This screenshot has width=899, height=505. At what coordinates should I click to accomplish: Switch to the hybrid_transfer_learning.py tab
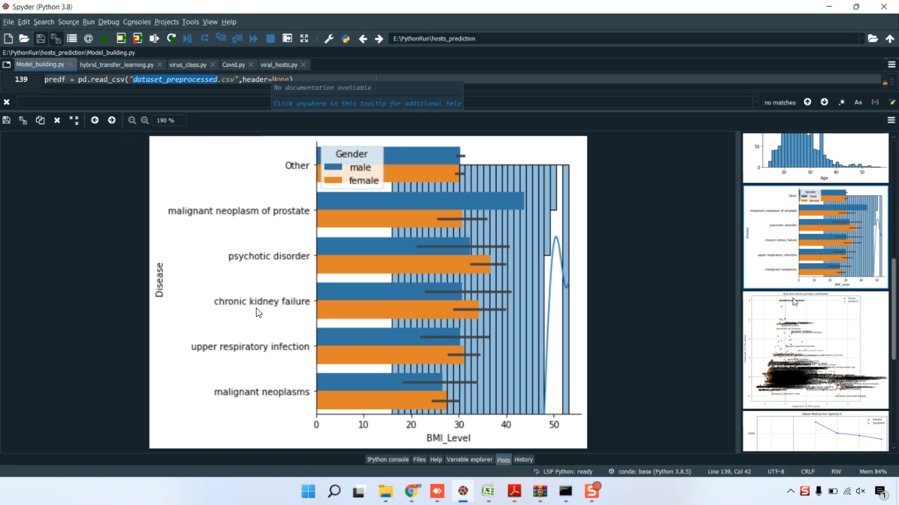(116, 65)
